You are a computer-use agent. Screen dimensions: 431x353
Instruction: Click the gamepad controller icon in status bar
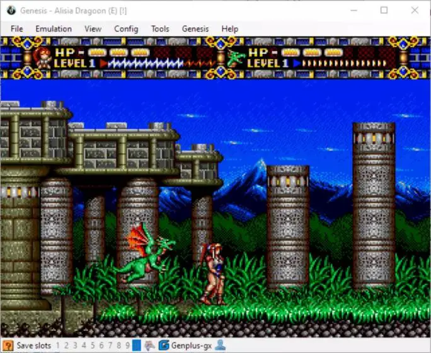[150, 345]
